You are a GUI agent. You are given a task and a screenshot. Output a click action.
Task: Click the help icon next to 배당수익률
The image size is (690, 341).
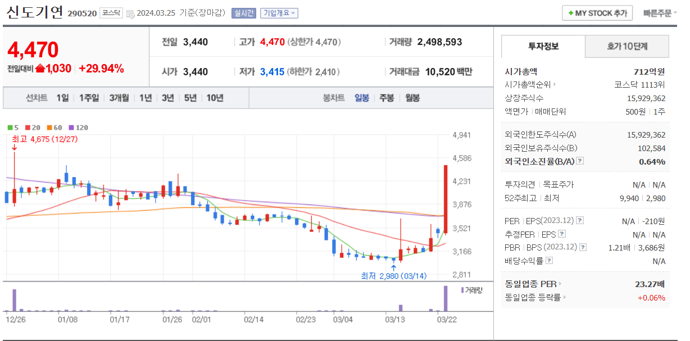coord(549,261)
